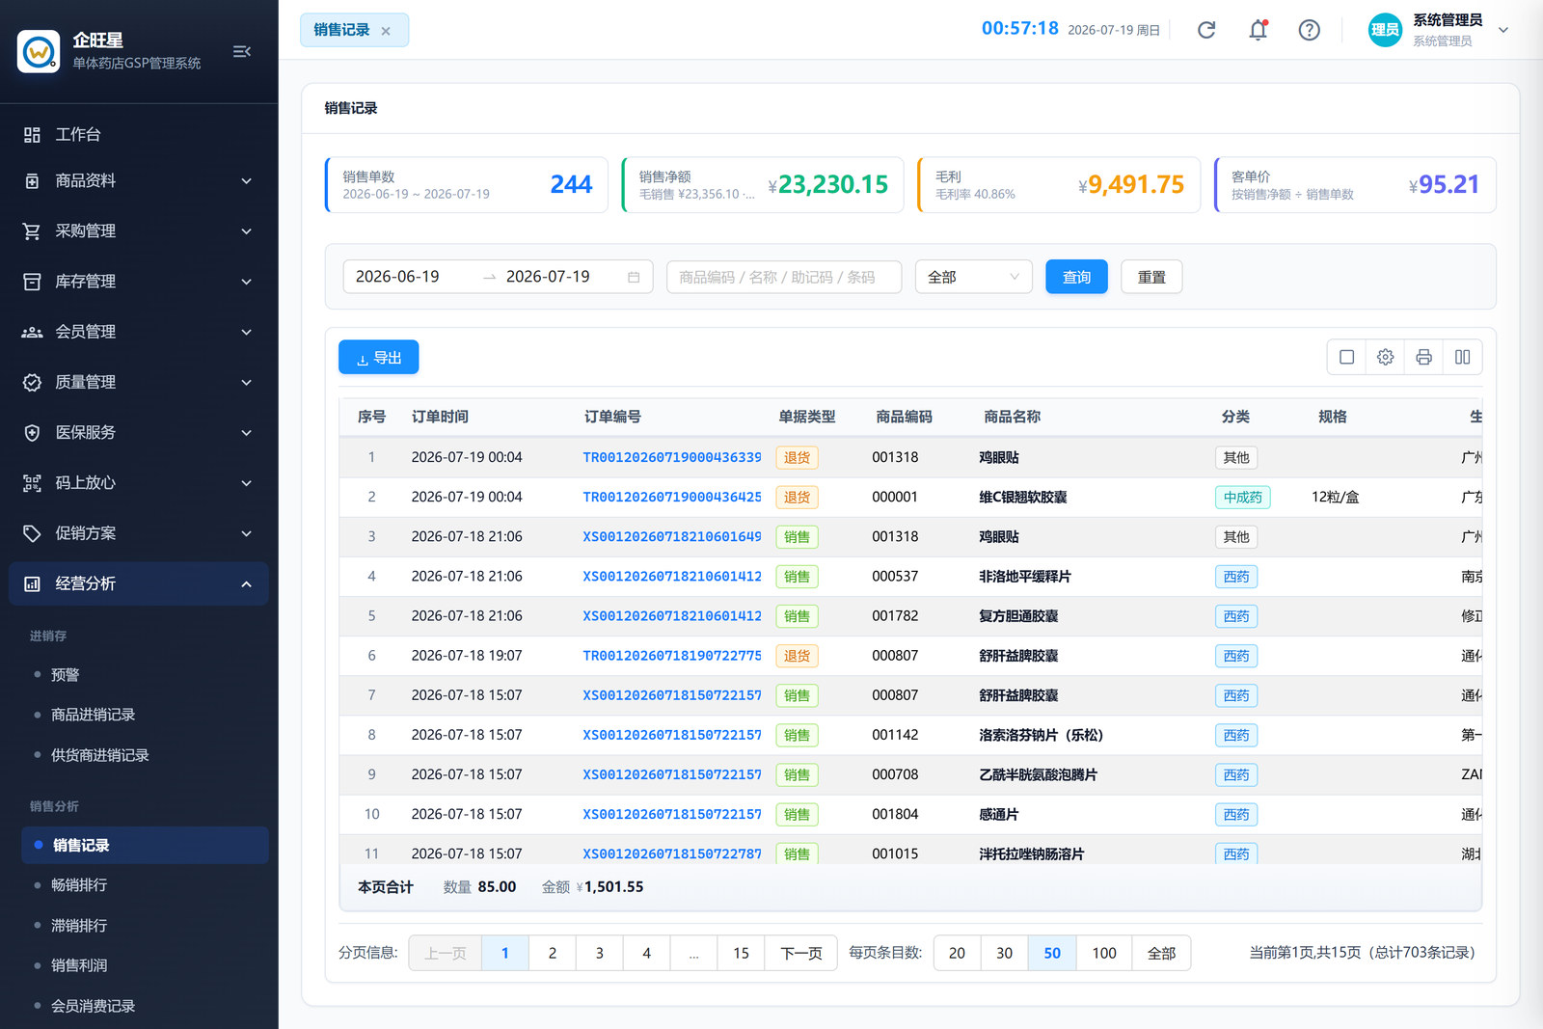Open 滞销排行 menu item
This screenshot has height=1029, width=1543.
point(145,926)
